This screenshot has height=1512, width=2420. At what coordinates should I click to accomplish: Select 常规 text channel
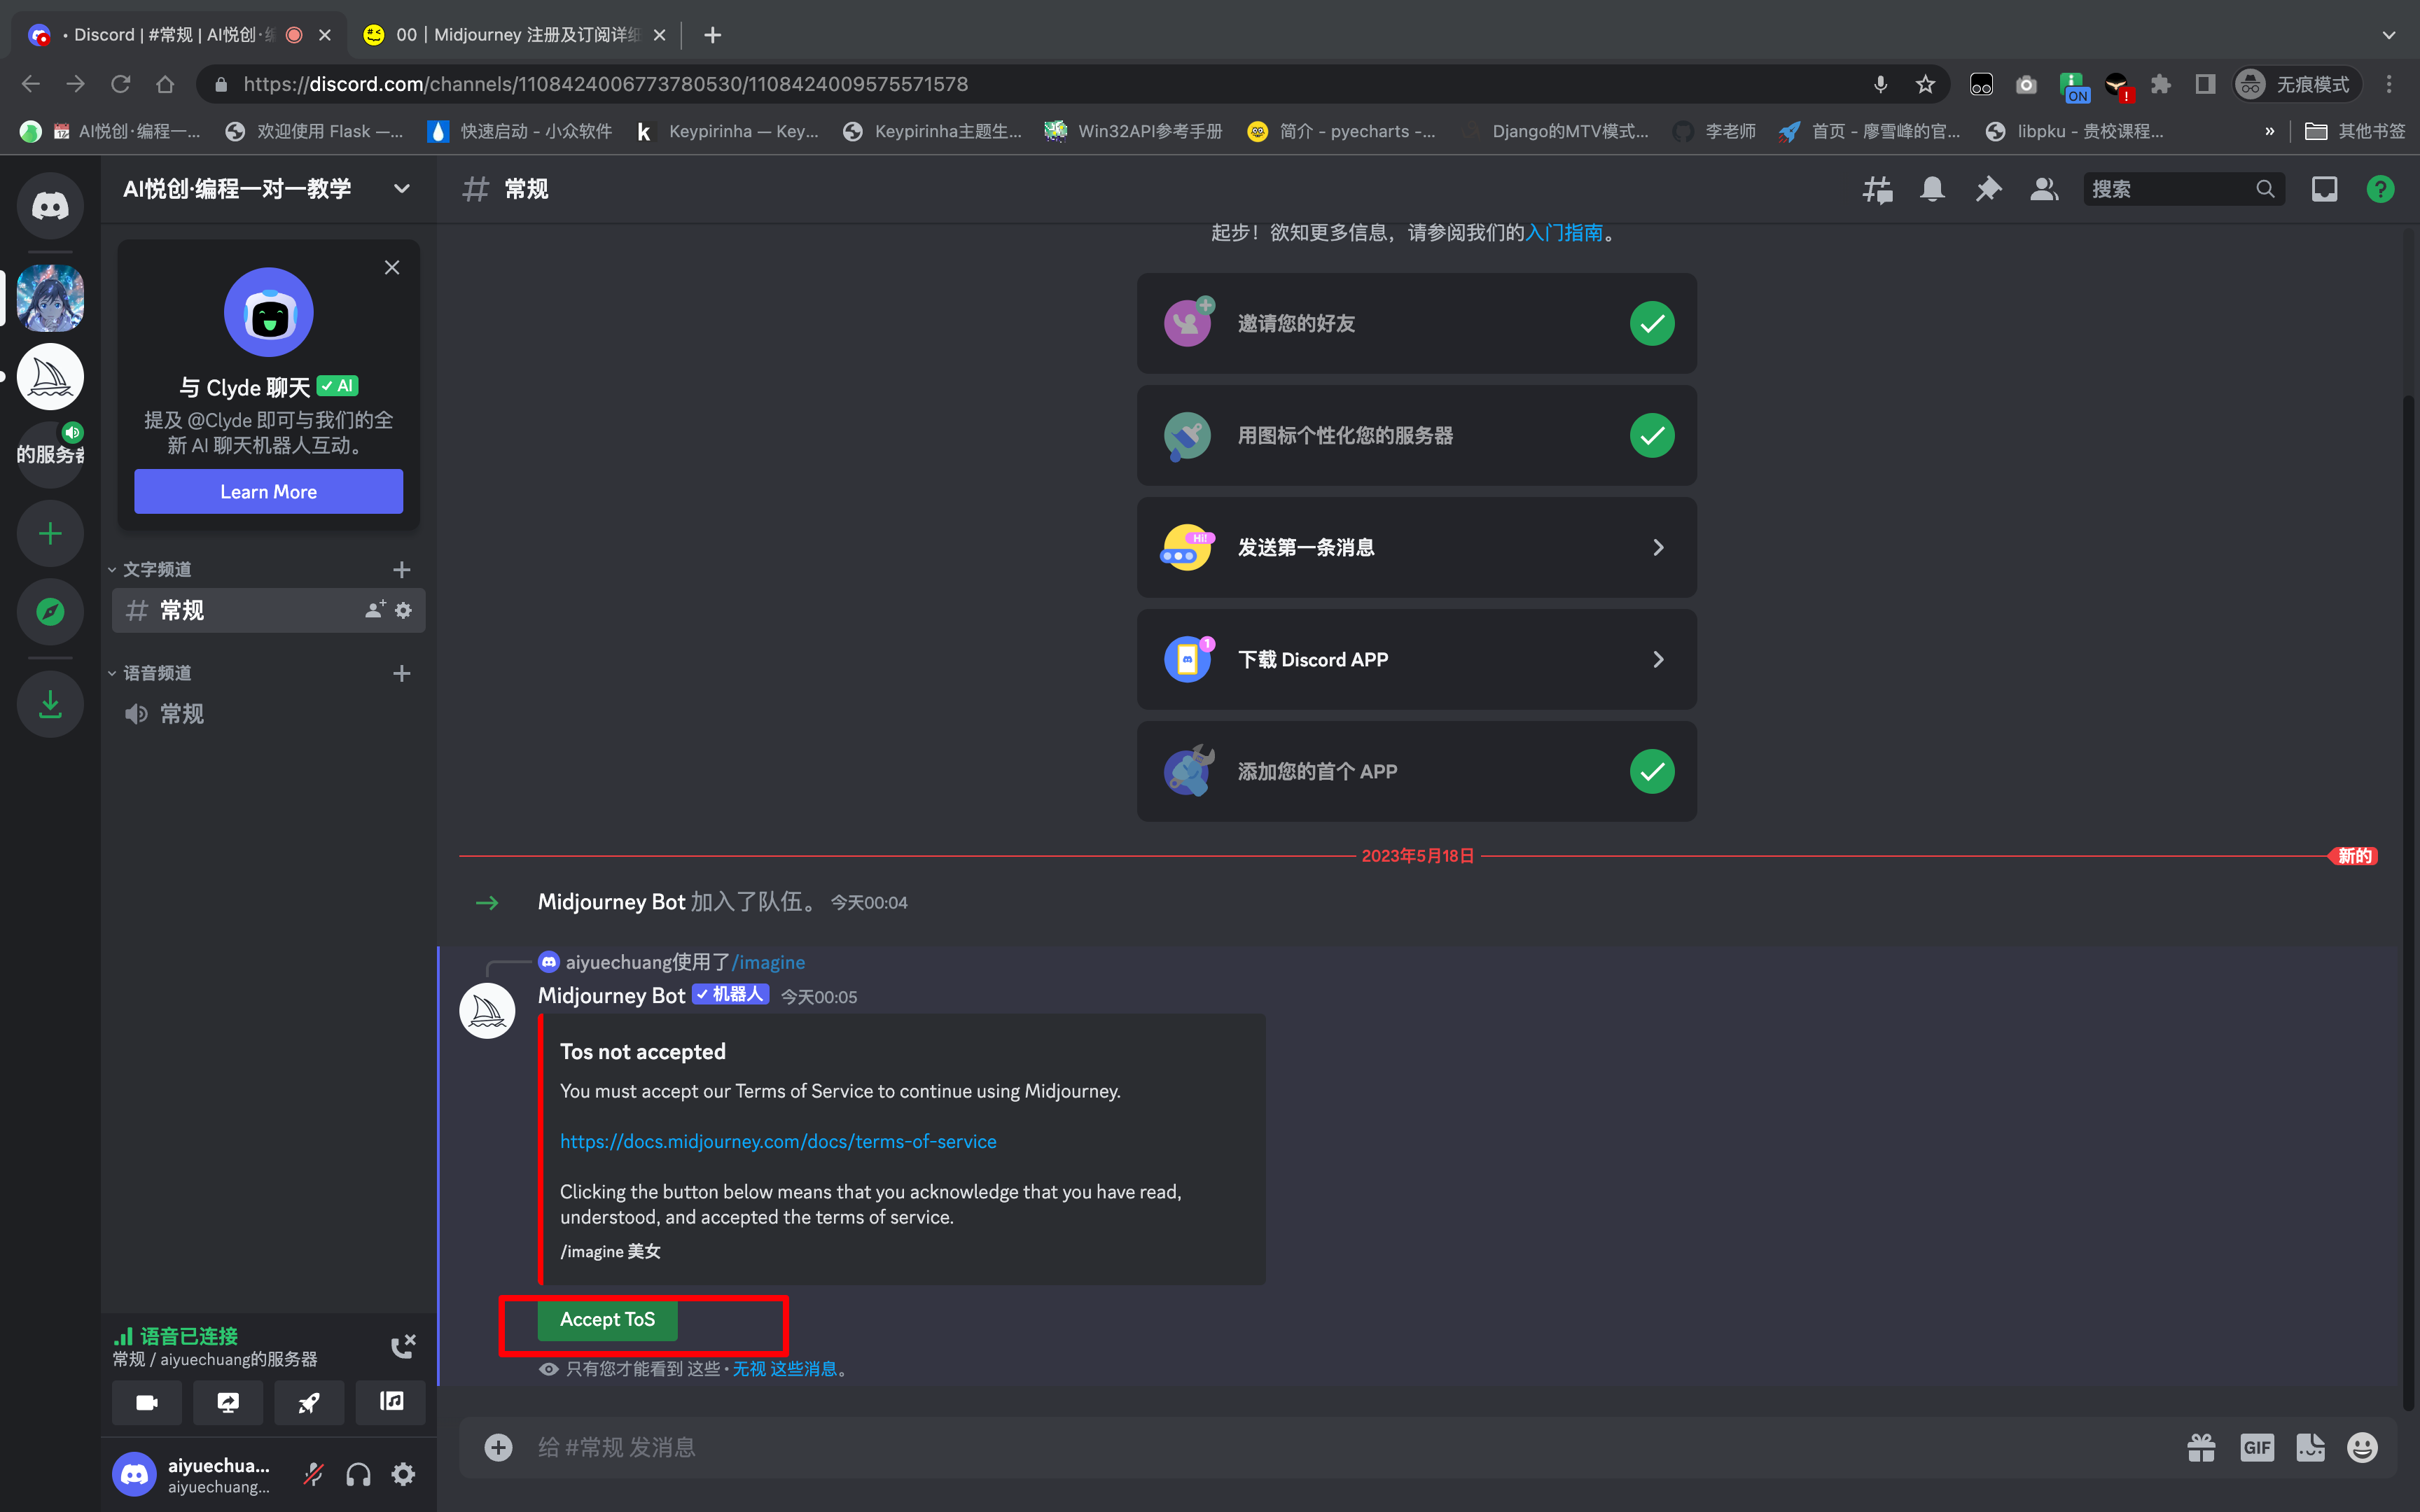tap(268, 610)
